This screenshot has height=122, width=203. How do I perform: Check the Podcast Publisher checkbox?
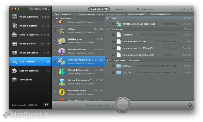[x=55, y=51]
